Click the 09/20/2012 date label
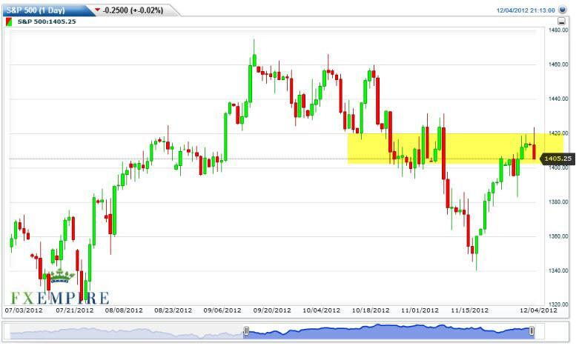The width and height of the screenshot is (579, 346). coord(272,310)
